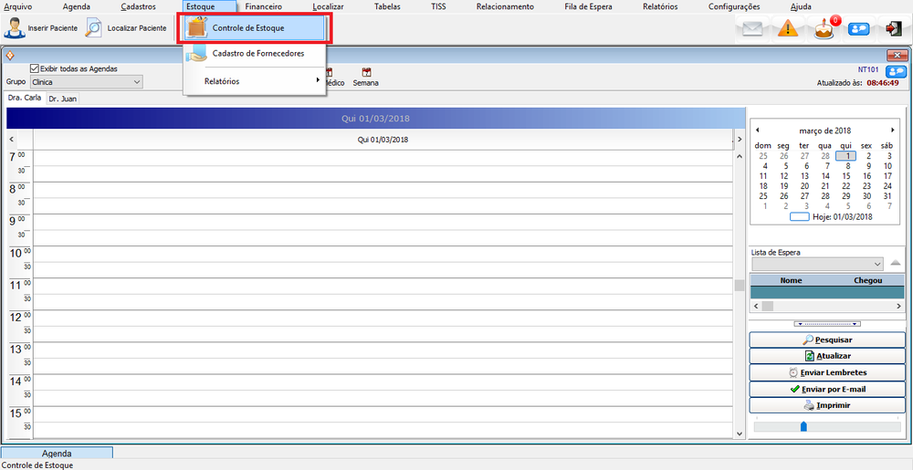Open the chat icon beside NT101
Screen dimensions: 913x470
click(896, 70)
